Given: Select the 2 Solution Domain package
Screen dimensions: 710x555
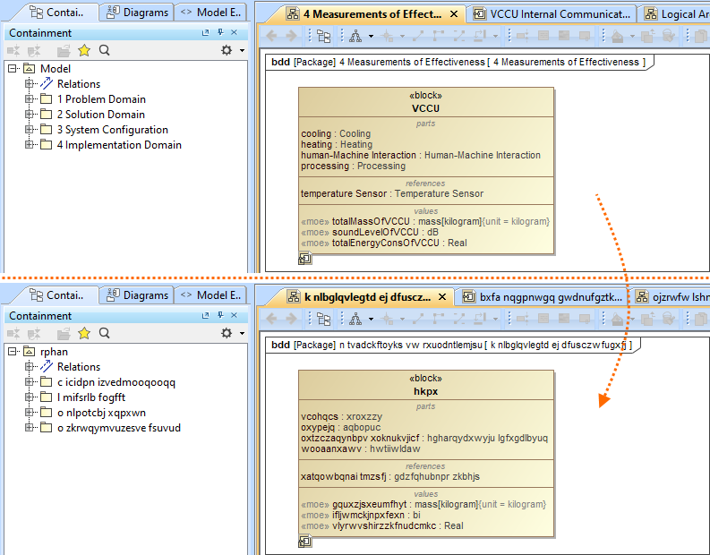Looking at the screenshot, I should pos(100,115).
